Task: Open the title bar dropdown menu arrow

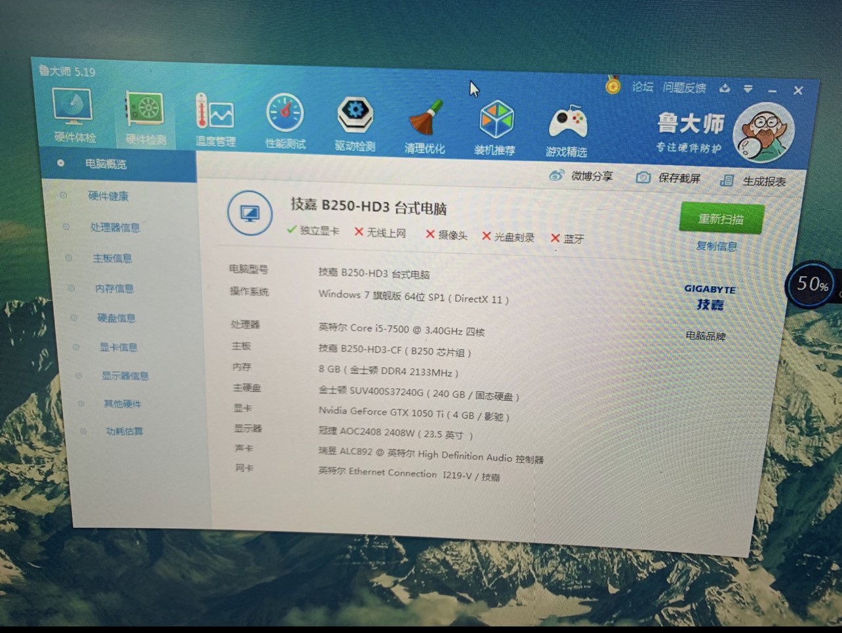Action: pos(748,88)
